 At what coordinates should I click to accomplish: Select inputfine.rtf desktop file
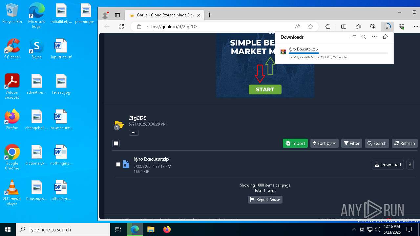61,49
